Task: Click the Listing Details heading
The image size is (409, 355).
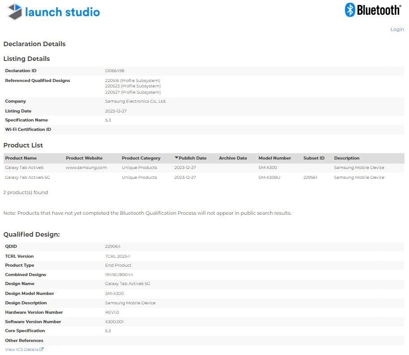Action: coord(26,59)
